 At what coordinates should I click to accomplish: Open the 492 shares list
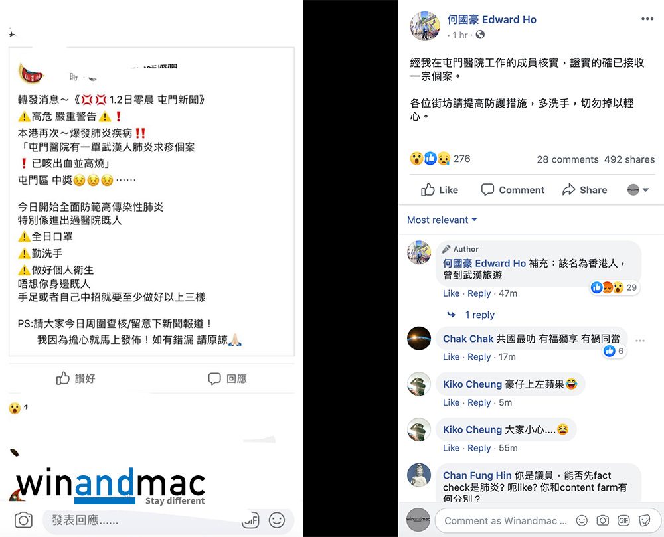629,159
